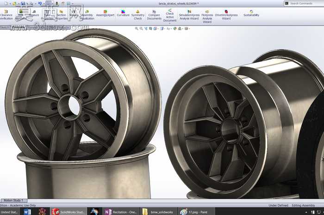Show hidden system tray icons arrow
Image resolution: width=324 pixels, height=215 pixels.
click(306, 212)
